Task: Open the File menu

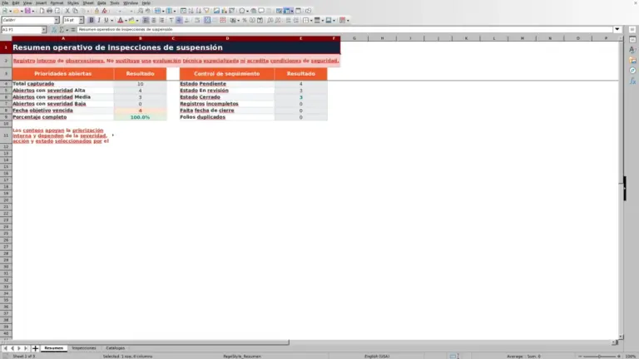Action: pyautogui.click(x=5, y=2)
